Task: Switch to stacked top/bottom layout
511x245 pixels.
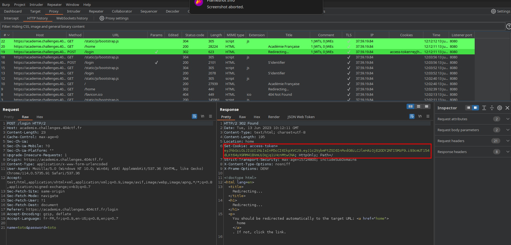Action: tap(419, 106)
